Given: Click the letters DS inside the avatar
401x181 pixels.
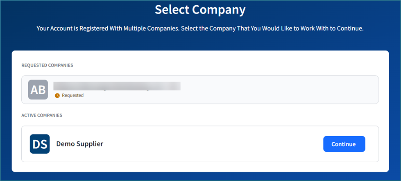Looking at the screenshot, I should [x=40, y=144].
